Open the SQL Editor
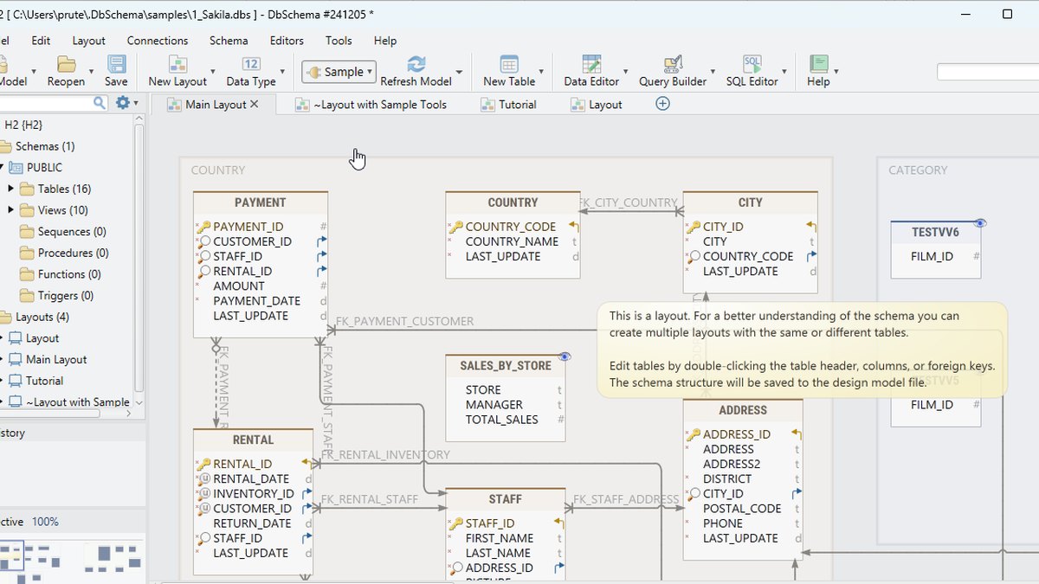1039x584 pixels. click(x=752, y=71)
